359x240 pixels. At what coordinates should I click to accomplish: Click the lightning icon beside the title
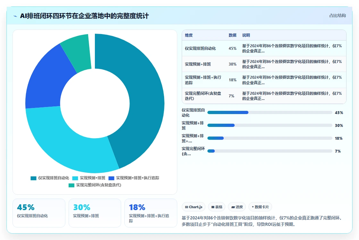coord(15,16)
